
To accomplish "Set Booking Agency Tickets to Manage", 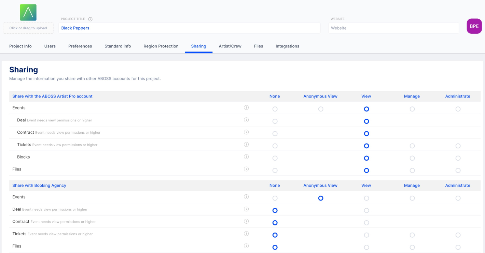I will click(412, 235).
